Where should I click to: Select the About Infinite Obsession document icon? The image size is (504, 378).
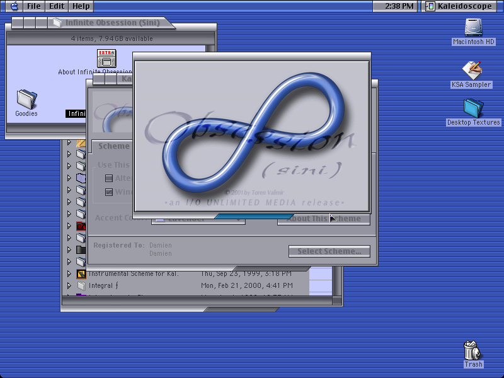coord(106,58)
